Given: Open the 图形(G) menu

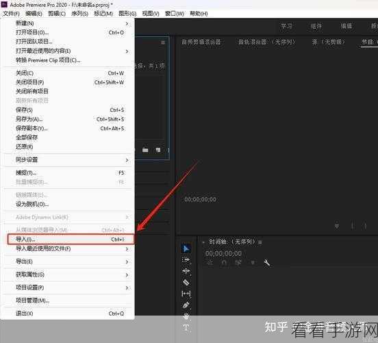Looking at the screenshot, I should tap(127, 14).
